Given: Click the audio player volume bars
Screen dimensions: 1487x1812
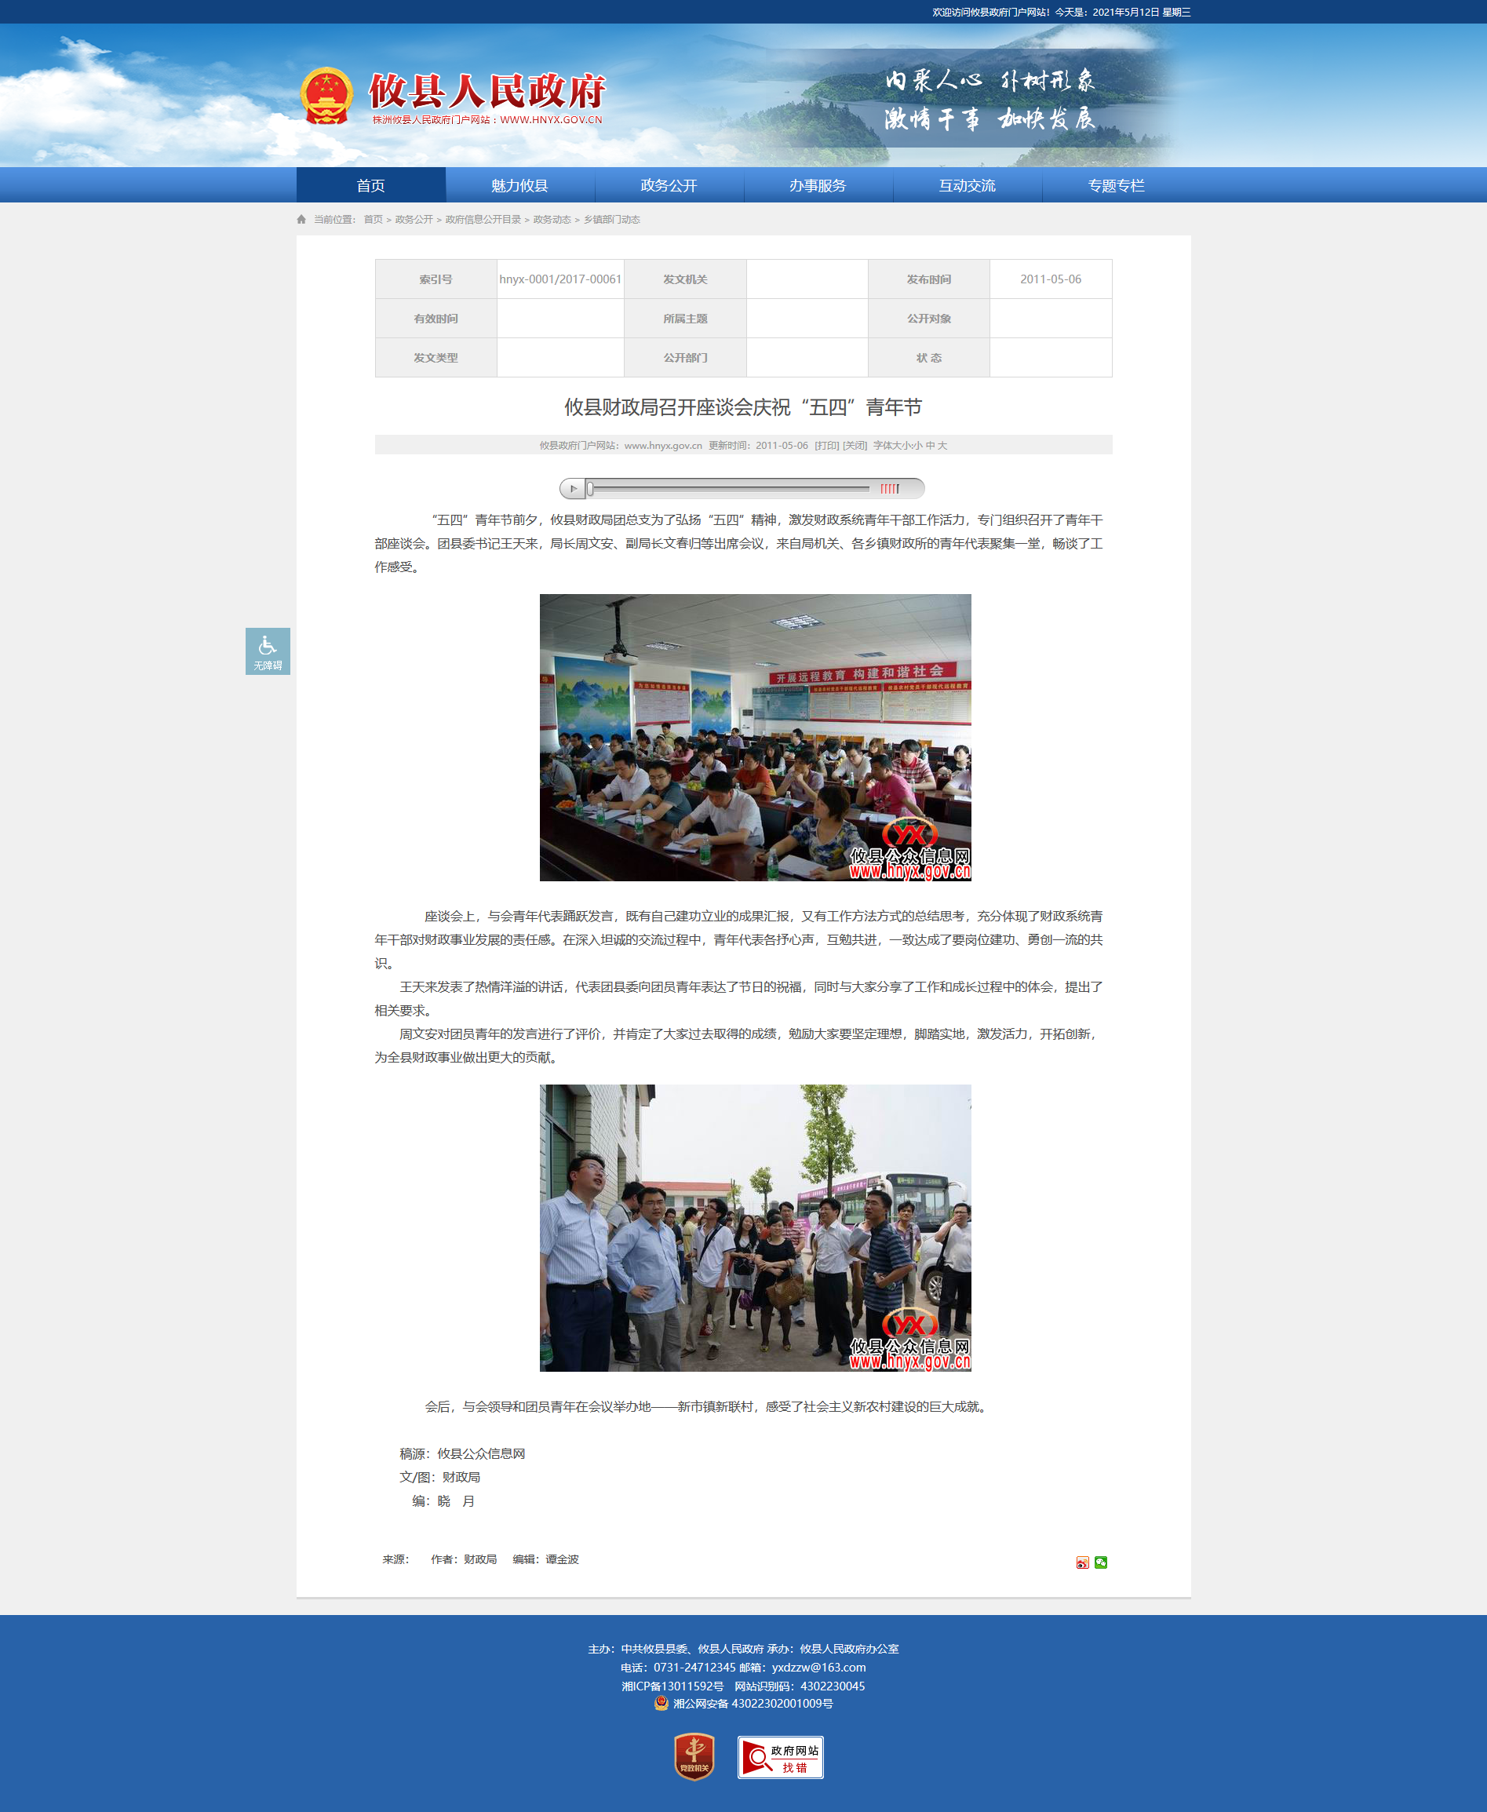Looking at the screenshot, I should coord(890,488).
